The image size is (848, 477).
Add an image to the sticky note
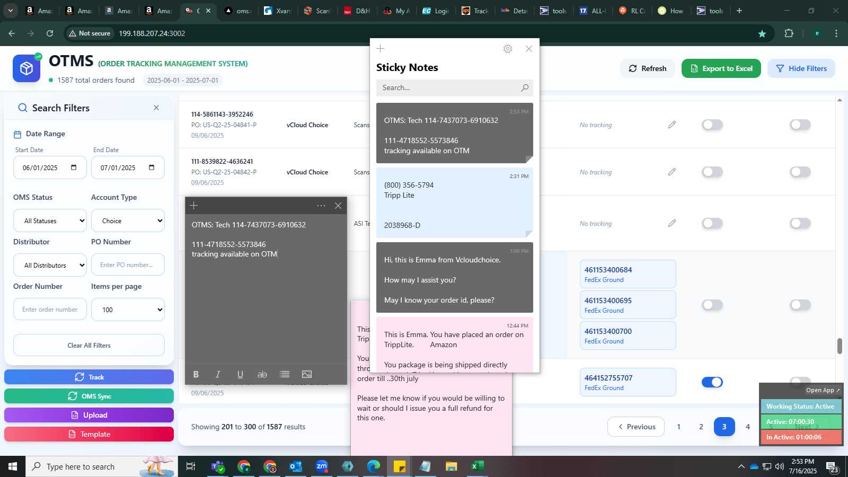307,374
